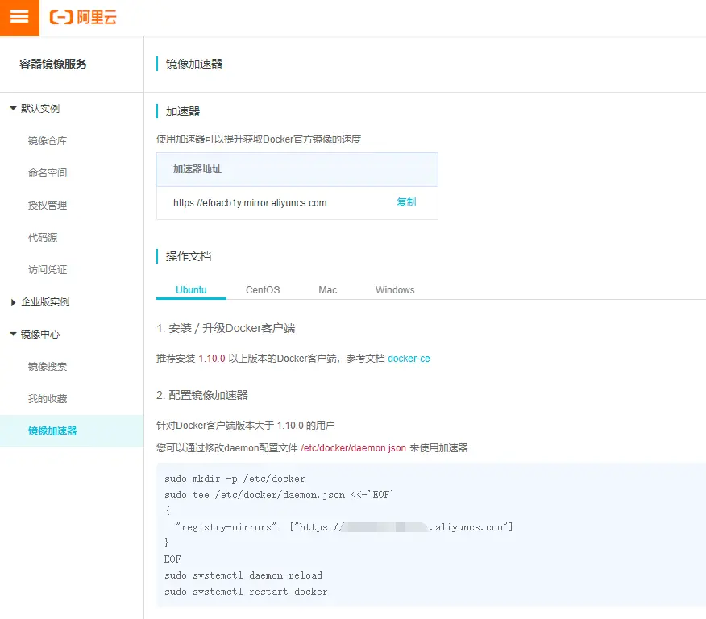Viewport: 706px width, 619px height.
Task: Open 访问凭证 in the sidebar
Action: coord(48,270)
